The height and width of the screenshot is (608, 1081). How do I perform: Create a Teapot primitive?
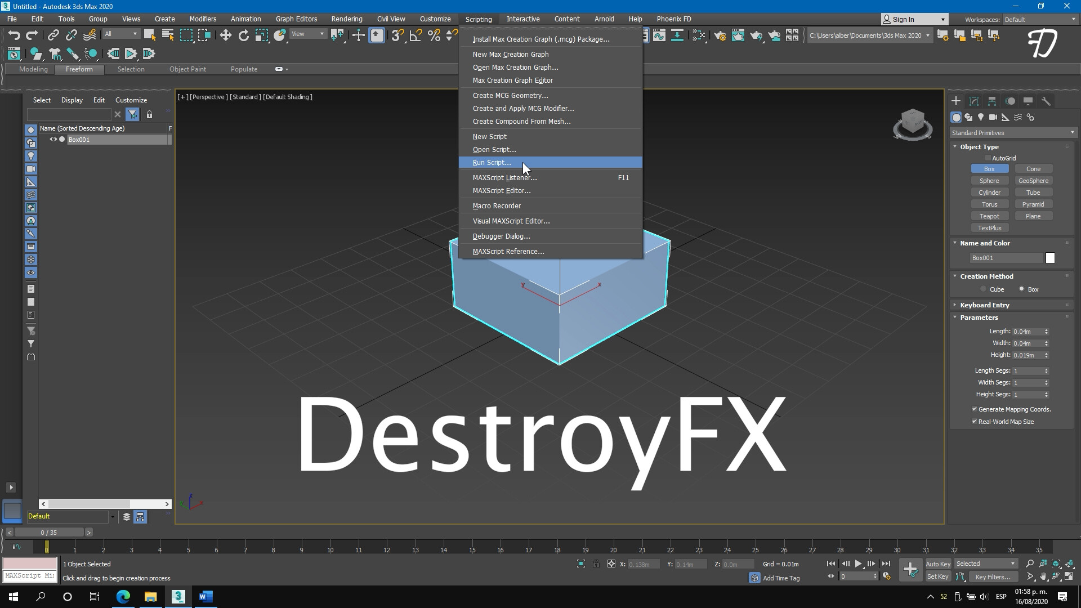[990, 216]
